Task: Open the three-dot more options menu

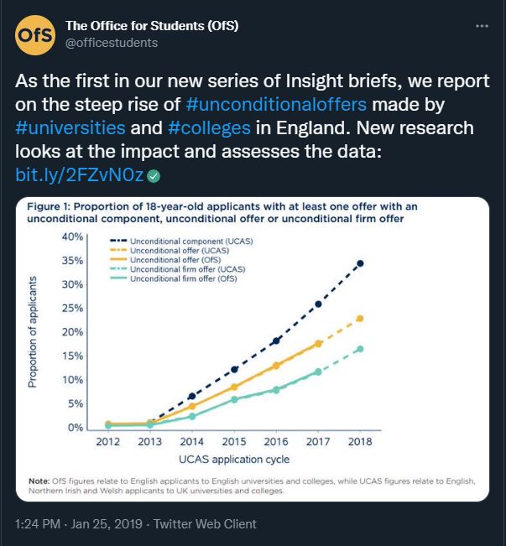Action: 482,26
